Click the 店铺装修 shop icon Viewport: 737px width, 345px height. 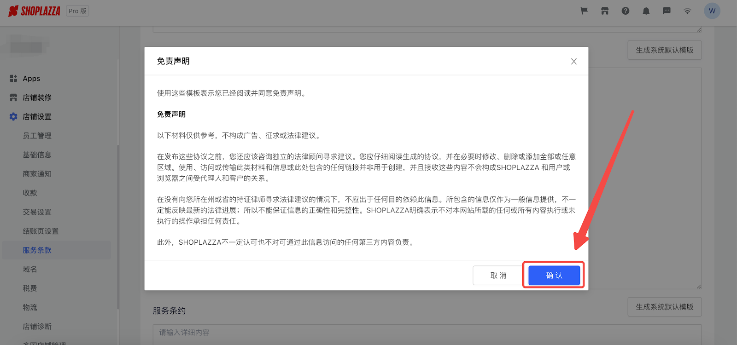(13, 98)
